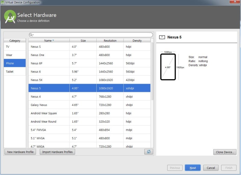Click the refresh device list icon button

click(149, 152)
